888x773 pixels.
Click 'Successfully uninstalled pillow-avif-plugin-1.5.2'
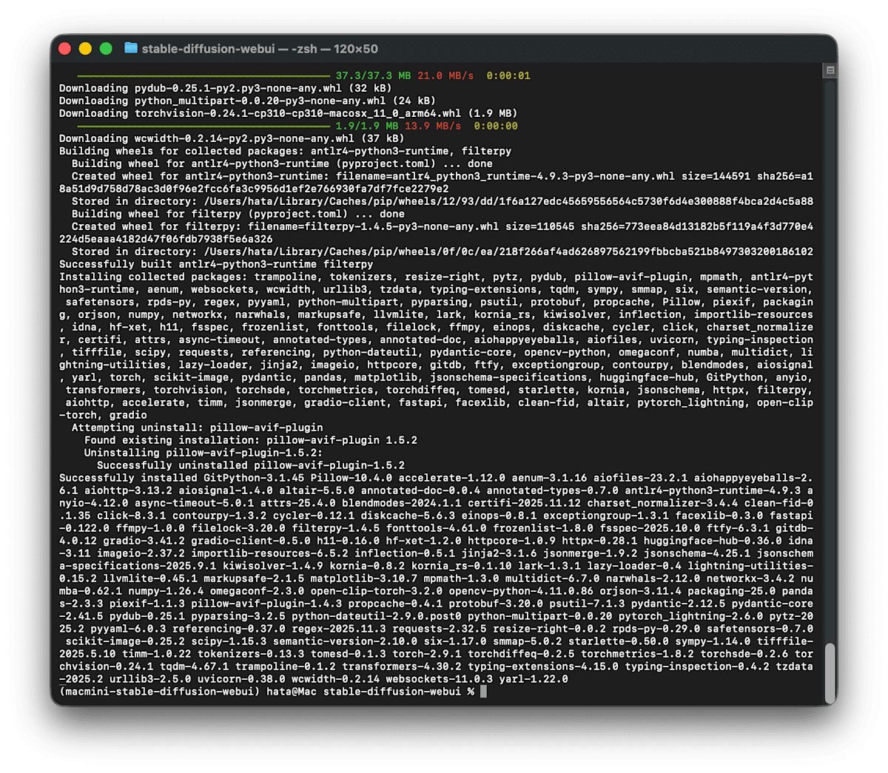point(251,465)
